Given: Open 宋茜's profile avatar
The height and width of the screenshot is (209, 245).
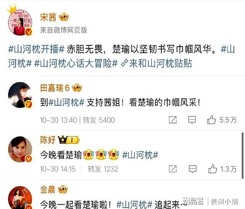Looking at the screenshot, I should click(20, 23).
